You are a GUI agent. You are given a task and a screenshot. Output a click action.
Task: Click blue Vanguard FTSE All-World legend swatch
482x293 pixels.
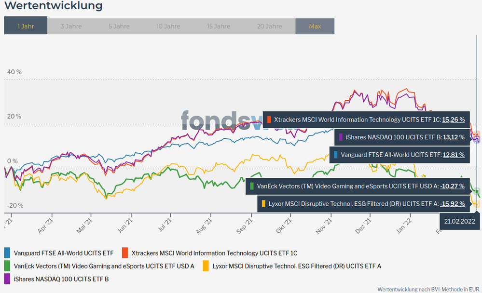tap(7, 253)
